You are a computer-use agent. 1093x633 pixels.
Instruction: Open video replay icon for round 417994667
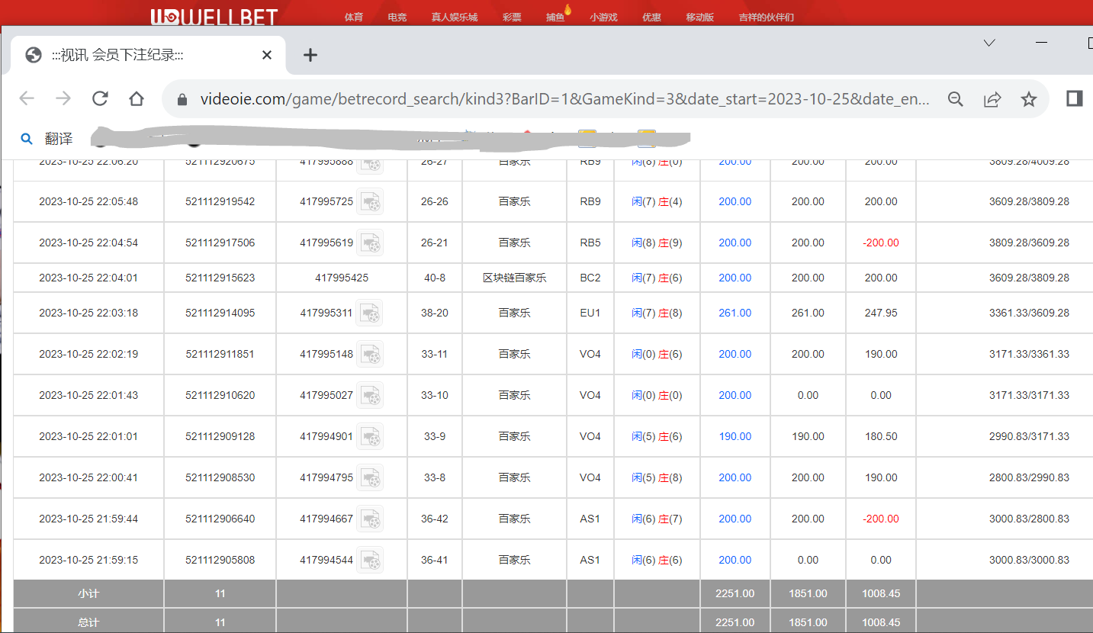pyautogui.click(x=370, y=519)
